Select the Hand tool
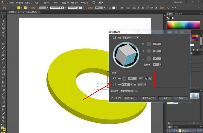This screenshot has height=133, width=203. coord(3,117)
